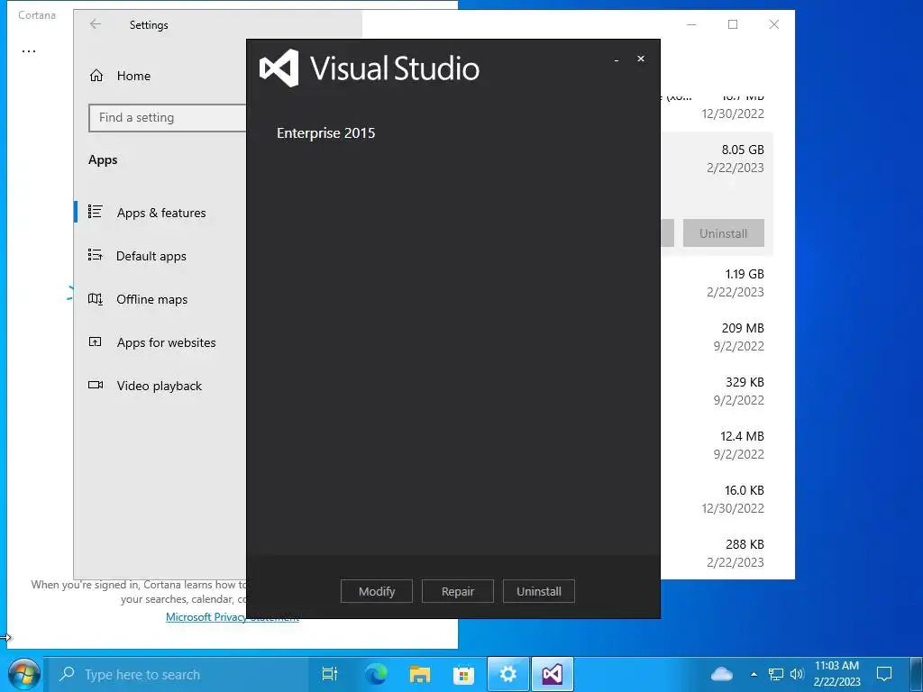
Task: Open Cortana three-dot menu
Action: [29, 51]
